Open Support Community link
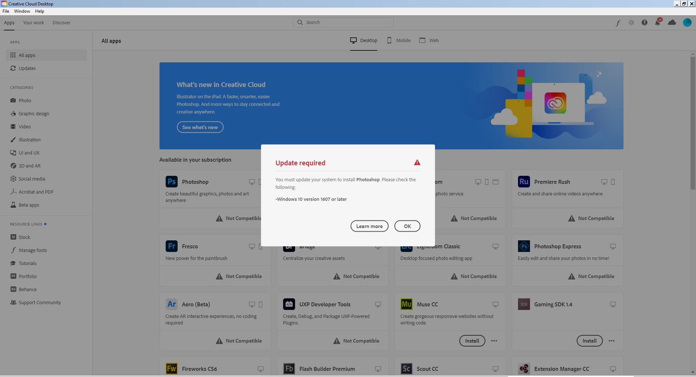 click(46, 302)
